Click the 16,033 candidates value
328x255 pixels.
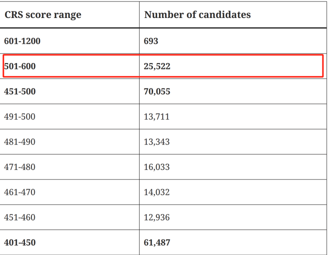pos(157,167)
